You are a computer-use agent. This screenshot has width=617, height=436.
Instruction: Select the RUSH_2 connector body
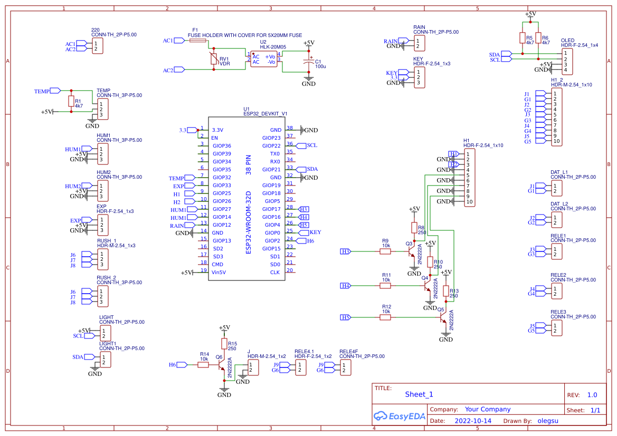click(103, 296)
